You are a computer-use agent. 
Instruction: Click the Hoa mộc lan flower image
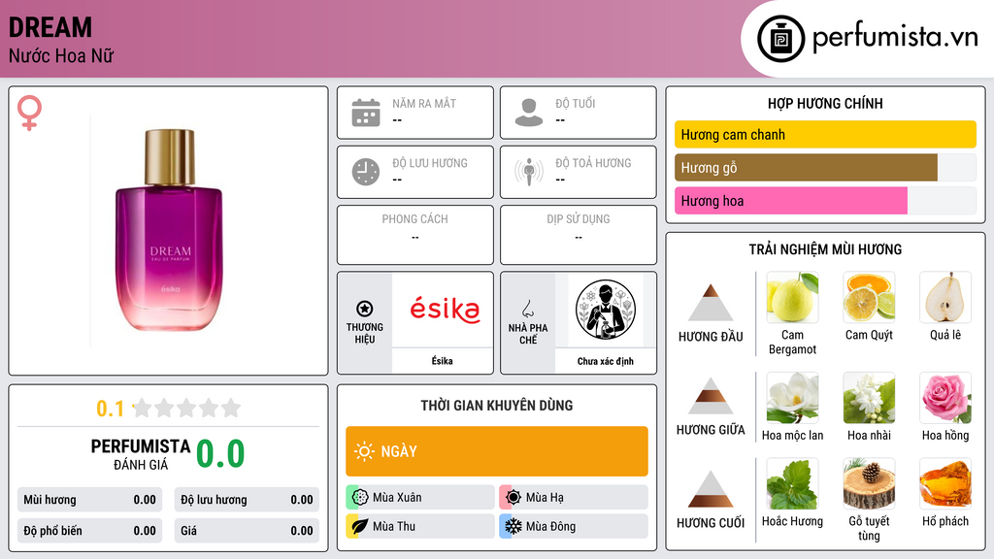[x=792, y=397]
